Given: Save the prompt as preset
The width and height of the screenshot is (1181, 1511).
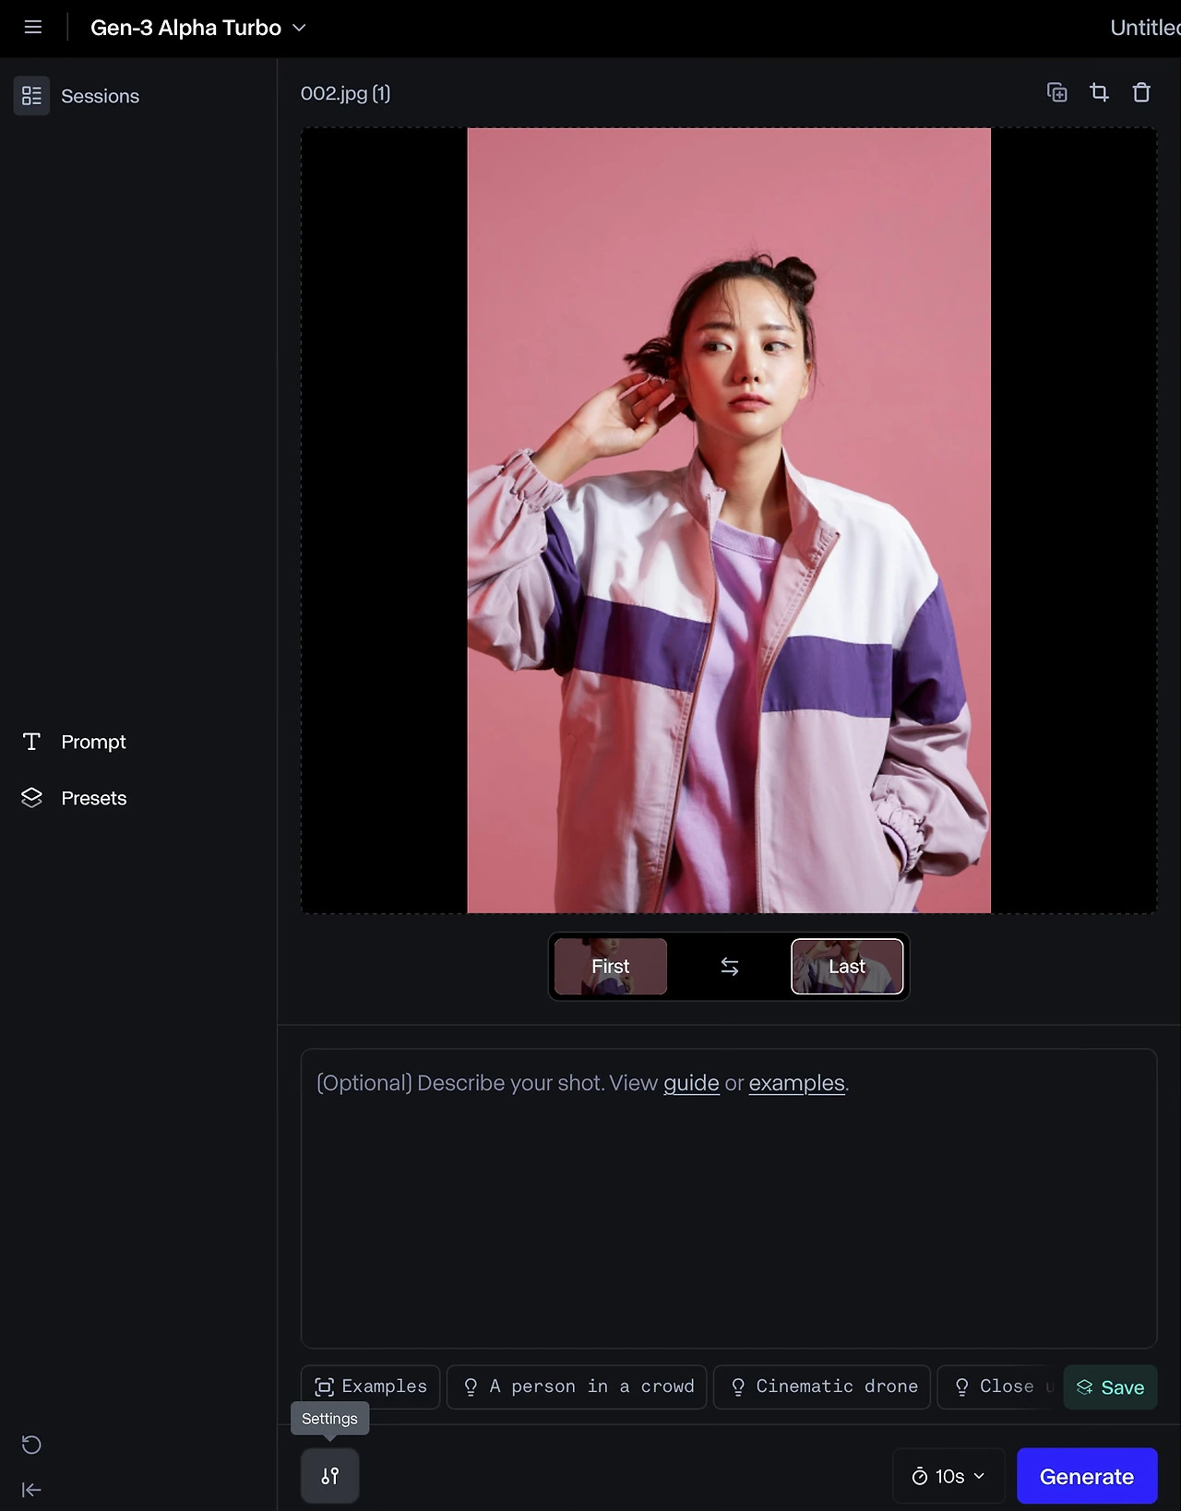Looking at the screenshot, I should (1110, 1387).
